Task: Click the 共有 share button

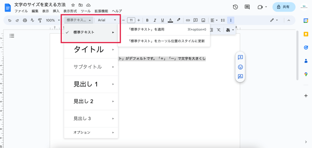Action: point(284,7)
